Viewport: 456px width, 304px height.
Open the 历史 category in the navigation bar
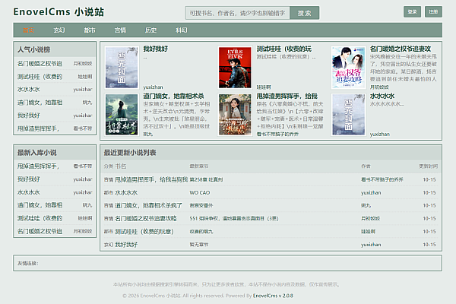[x=150, y=30]
